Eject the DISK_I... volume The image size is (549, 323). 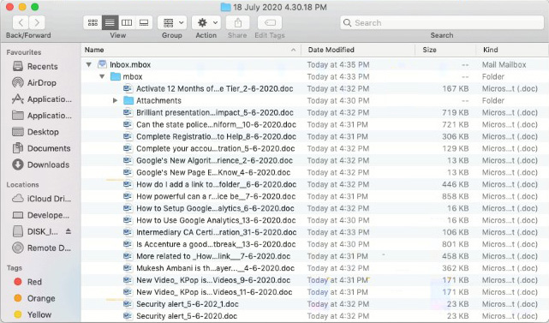pyautogui.click(x=69, y=231)
